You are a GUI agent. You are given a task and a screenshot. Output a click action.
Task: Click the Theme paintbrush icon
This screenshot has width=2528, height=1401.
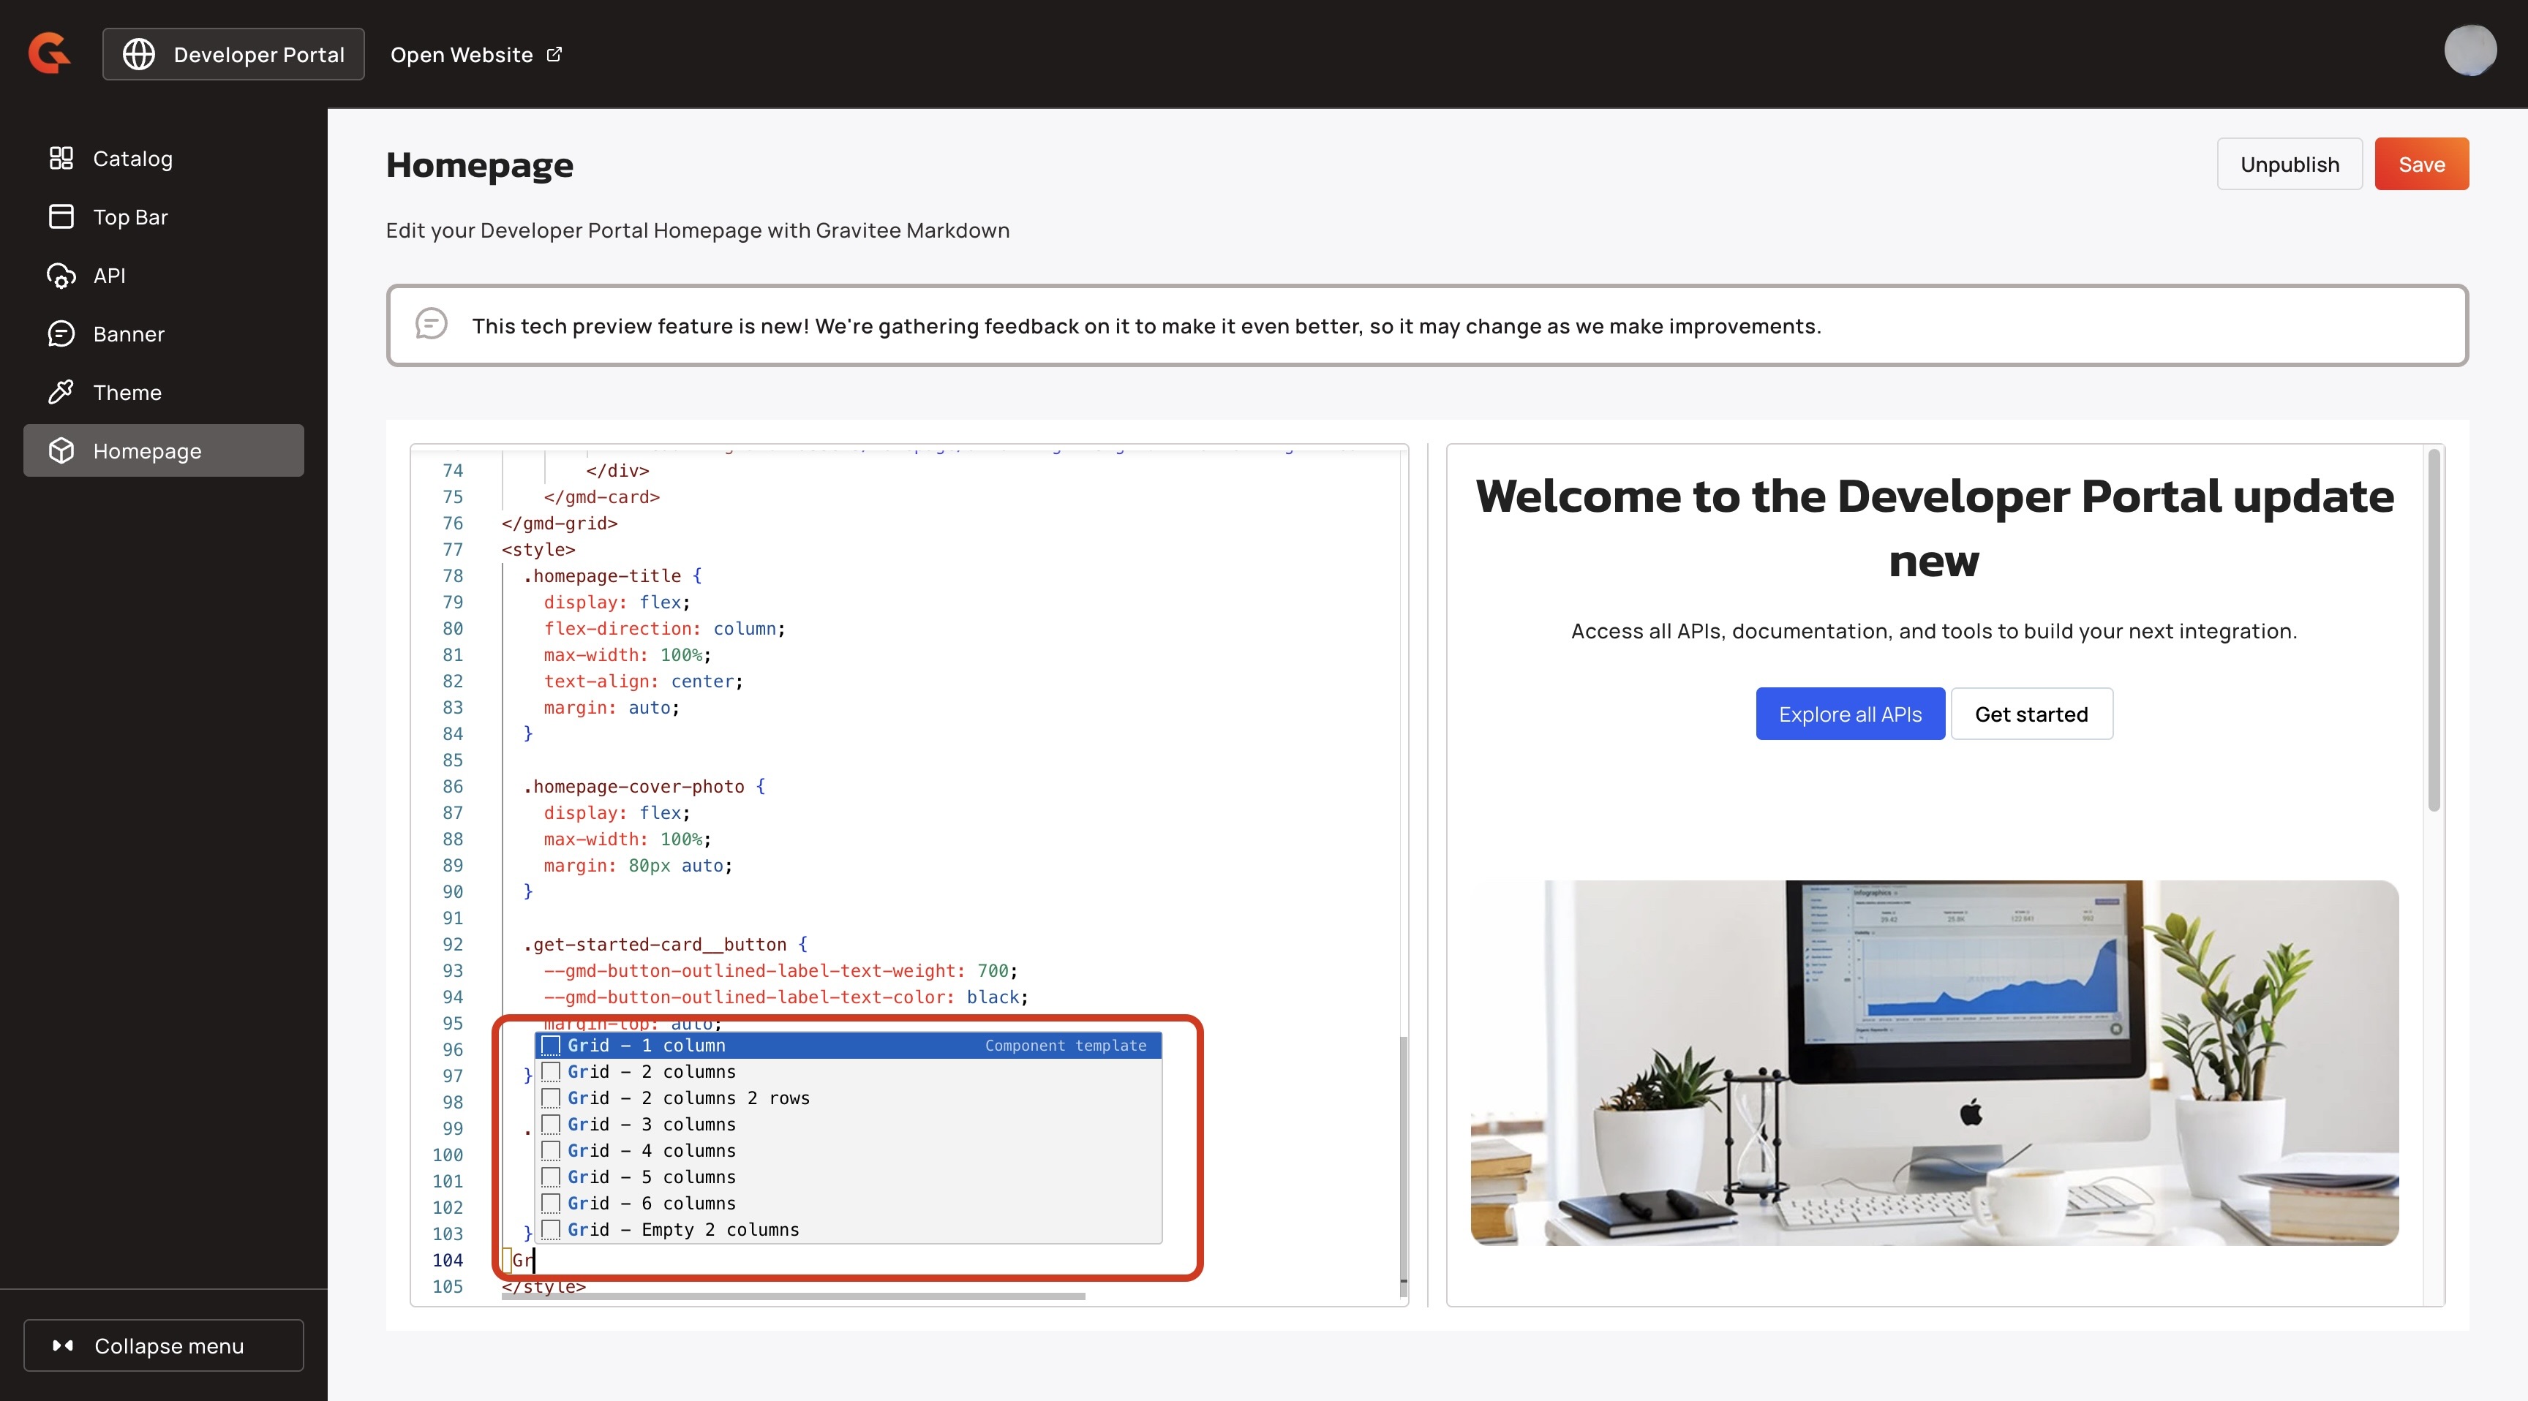pyautogui.click(x=61, y=393)
